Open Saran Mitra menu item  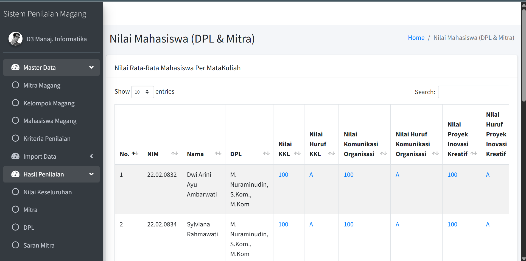[x=39, y=245]
